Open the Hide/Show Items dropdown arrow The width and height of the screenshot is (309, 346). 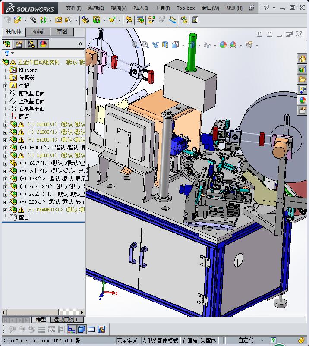tap(215, 45)
